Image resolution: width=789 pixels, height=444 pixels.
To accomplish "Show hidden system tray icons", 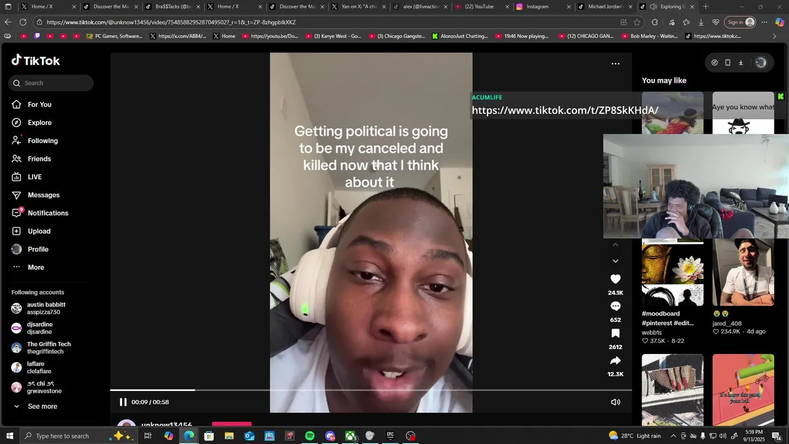I will pos(674,436).
